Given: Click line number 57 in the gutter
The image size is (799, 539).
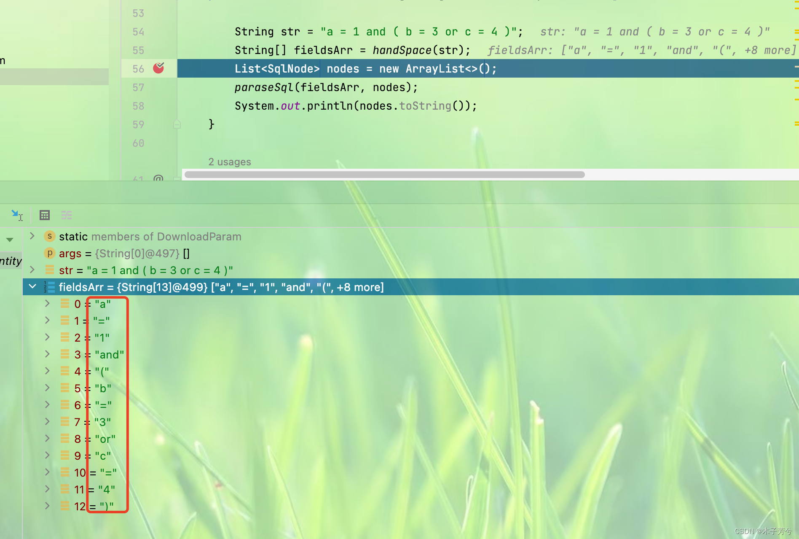Looking at the screenshot, I should (x=138, y=87).
